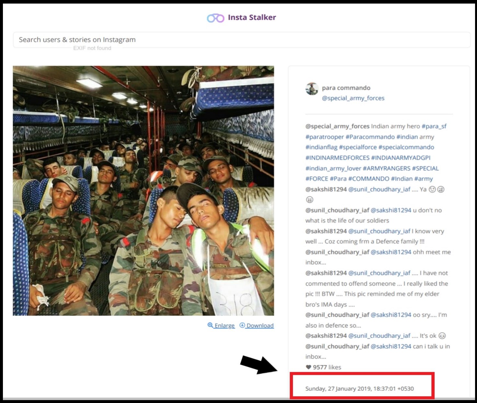This screenshot has height=403, width=477.
Task: Click the Download link under the photo
Action: [x=260, y=326]
